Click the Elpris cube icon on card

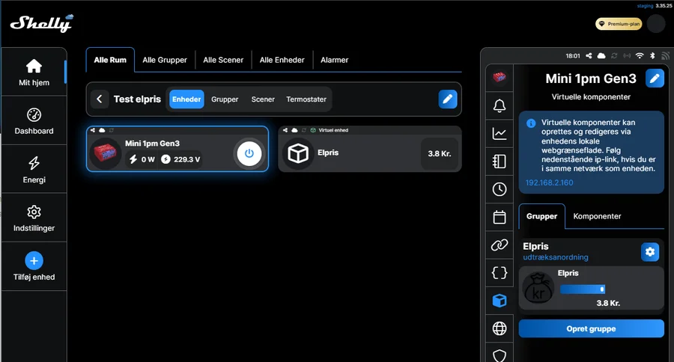click(298, 153)
